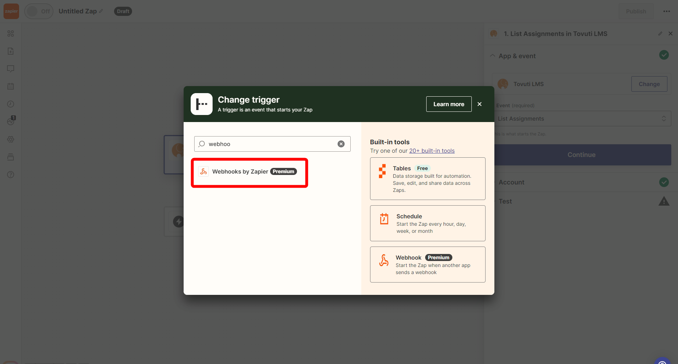Click the Account green checkmark icon
Screen dimensions: 678x364
coord(664,182)
